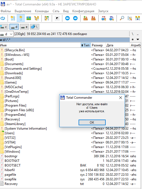Open the directory tree view icon

[x=37, y=18]
